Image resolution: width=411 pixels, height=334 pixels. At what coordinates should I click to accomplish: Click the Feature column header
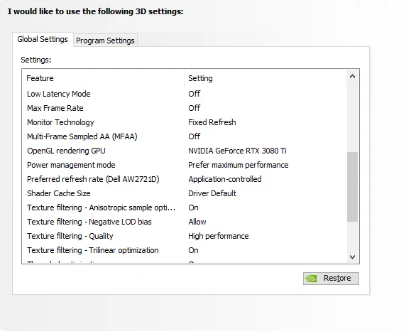103,78
